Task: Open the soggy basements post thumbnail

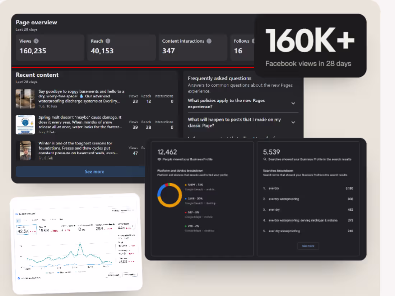Action: tap(25, 99)
